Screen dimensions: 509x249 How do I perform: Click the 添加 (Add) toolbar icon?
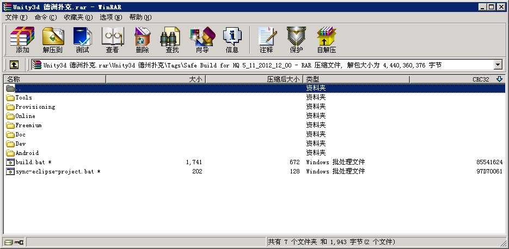pyautogui.click(x=22, y=40)
